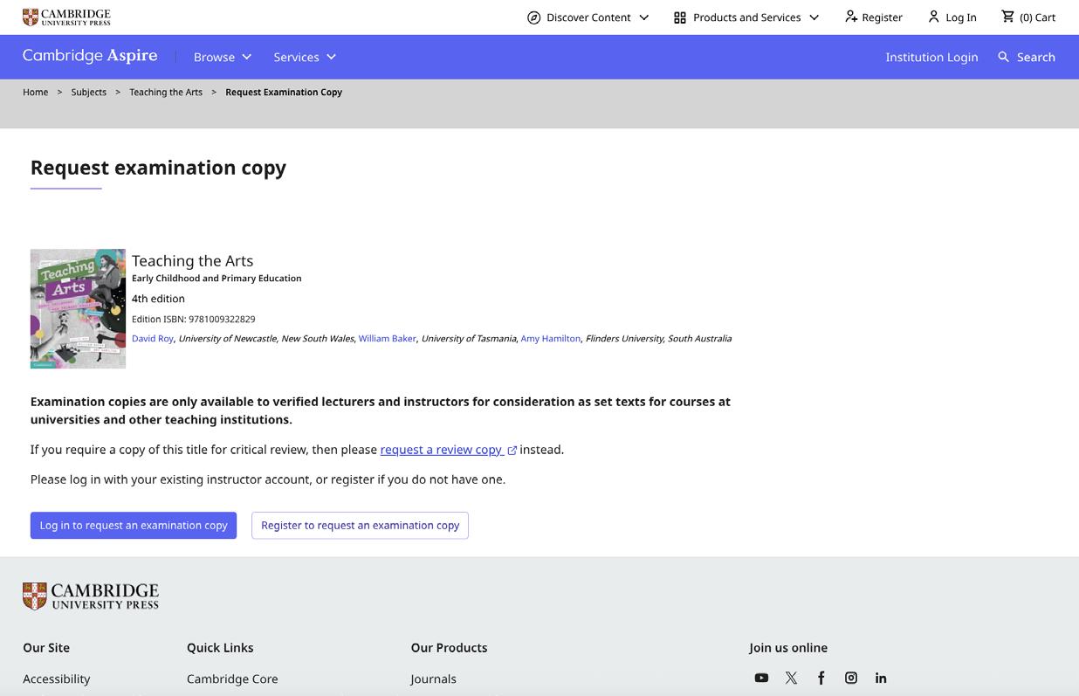Open the X (Twitter) social icon
Image resolution: width=1079 pixels, height=696 pixels.
pos(791,678)
